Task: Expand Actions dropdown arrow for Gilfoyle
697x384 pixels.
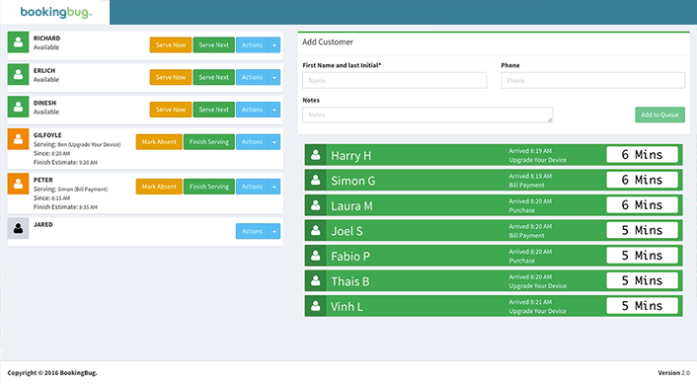Action: 274,142
